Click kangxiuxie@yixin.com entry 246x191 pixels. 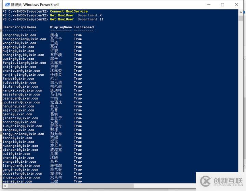click(22, 90)
